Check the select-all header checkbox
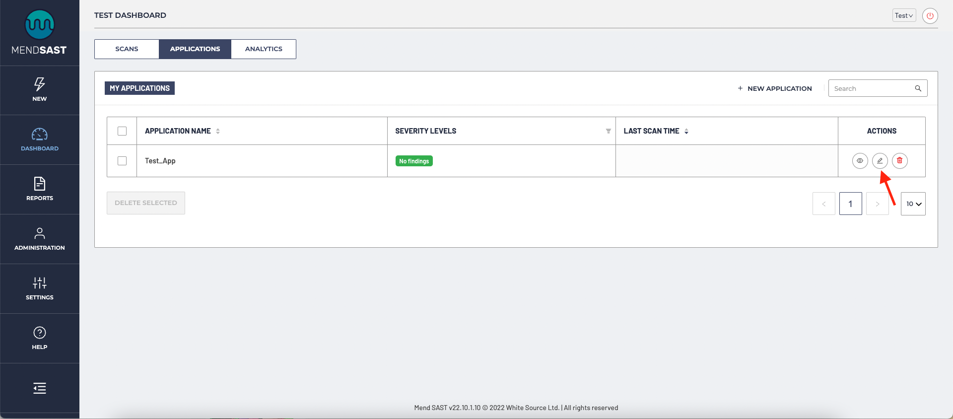Image resolution: width=953 pixels, height=419 pixels. coord(122,131)
